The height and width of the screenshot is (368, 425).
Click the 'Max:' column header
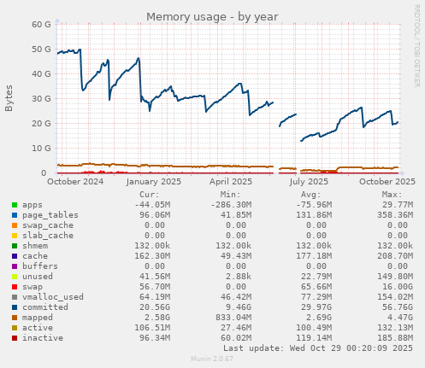[x=392, y=195]
